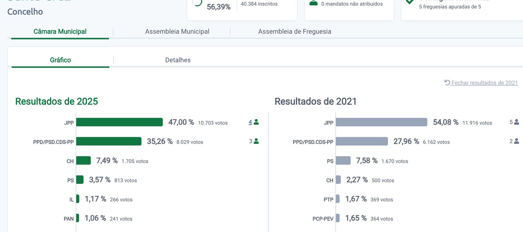Click the person icon beside PPD/PSD.CDS-PP's 2021 mandates

517,141
